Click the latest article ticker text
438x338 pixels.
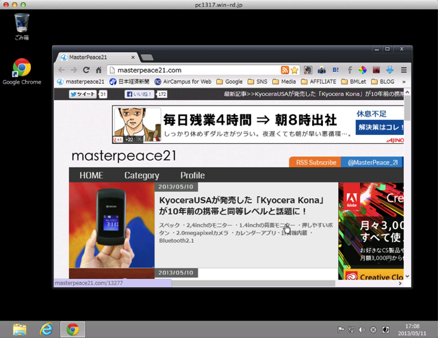click(313, 94)
